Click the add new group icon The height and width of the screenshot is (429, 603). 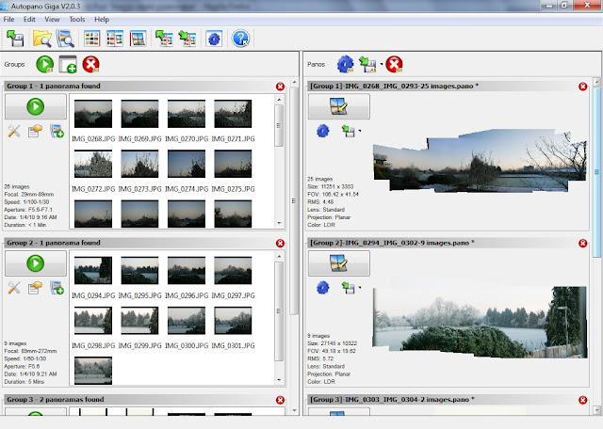68,65
